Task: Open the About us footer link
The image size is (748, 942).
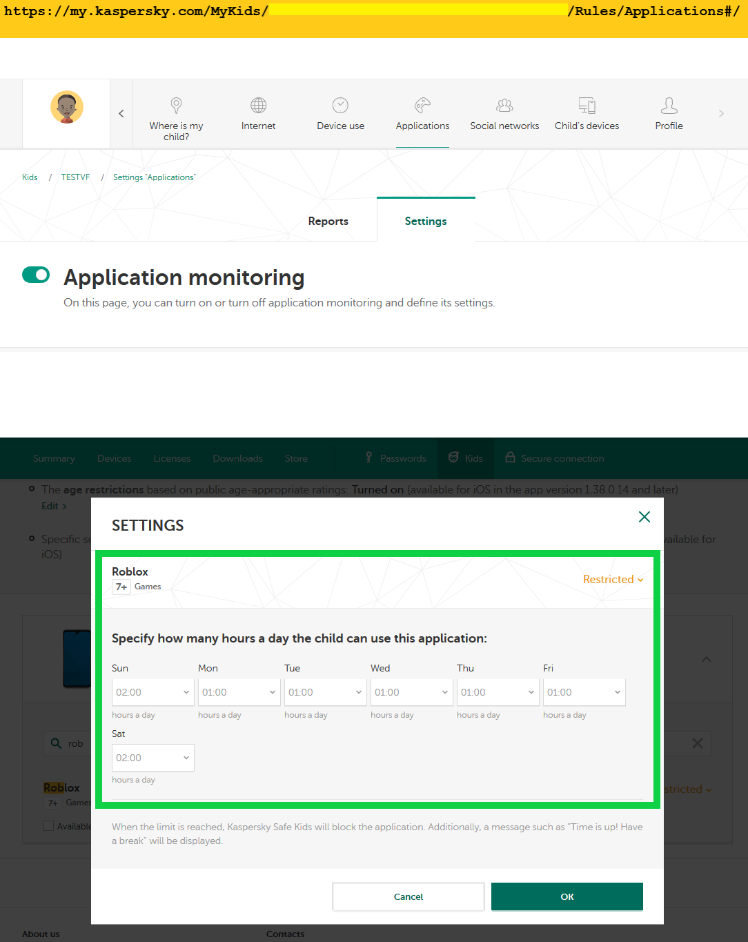Action: point(41,934)
